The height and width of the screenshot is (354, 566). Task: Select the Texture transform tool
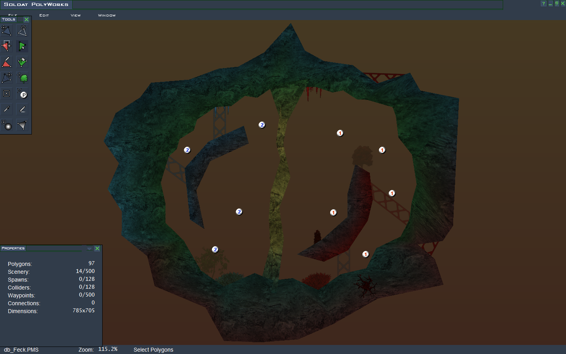7,78
